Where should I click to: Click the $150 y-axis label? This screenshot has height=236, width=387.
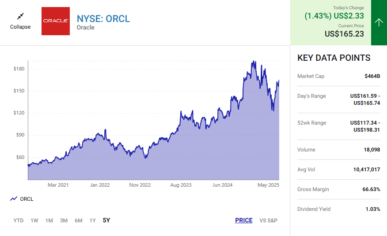pos(19,91)
